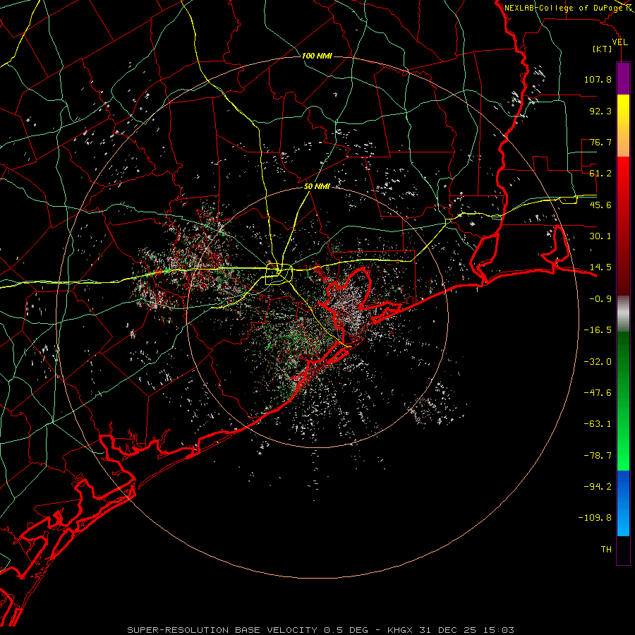Click the 92.3 velocity scale value

coord(600,111)
